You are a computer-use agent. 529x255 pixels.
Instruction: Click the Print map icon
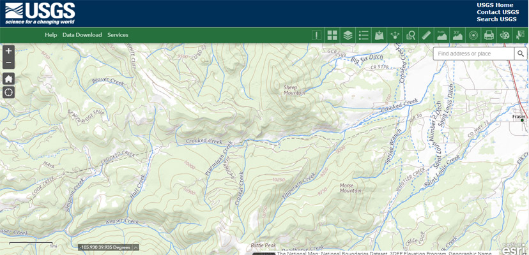pos(489,35)
